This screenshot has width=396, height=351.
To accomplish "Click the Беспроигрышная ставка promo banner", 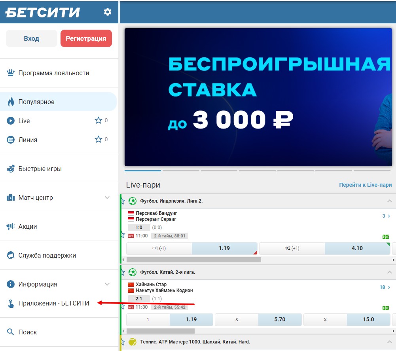I will click(x=258, y=97).
